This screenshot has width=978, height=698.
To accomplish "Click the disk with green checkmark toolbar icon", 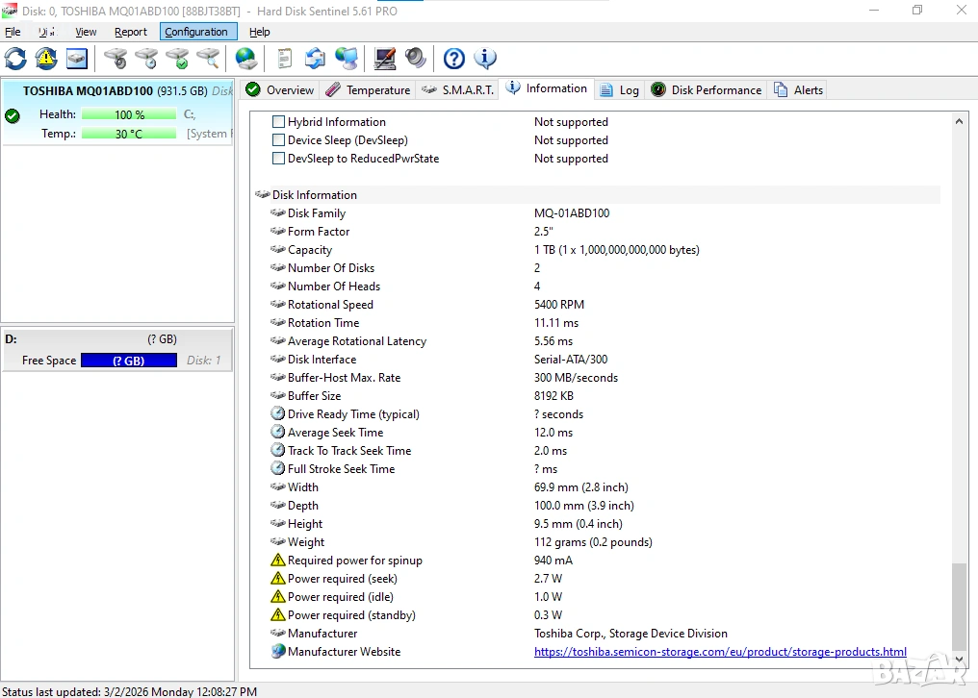I will point(177,59).
